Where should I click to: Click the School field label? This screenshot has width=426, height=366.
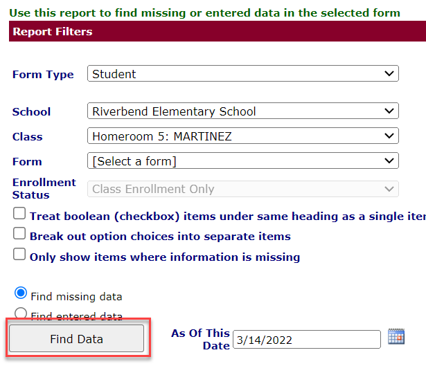pyautogui.click(x=31, y=112)
